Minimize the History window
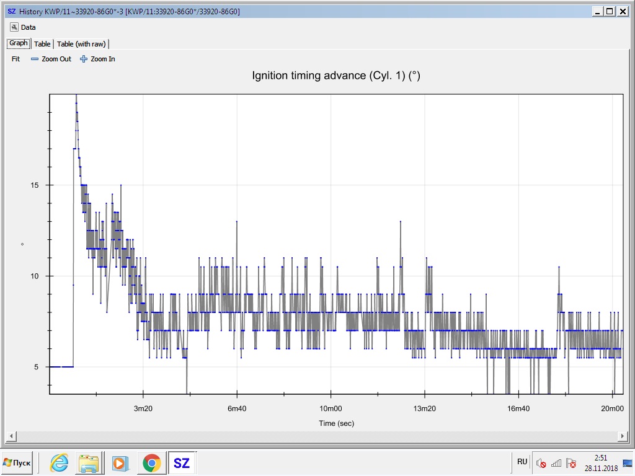The image size is (635, 476). point(597,11)
